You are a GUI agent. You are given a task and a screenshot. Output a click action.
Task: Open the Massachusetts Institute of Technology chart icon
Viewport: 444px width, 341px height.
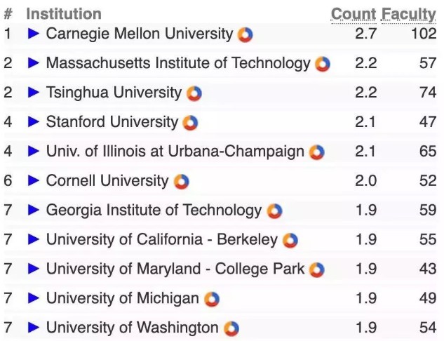[323, 64]
